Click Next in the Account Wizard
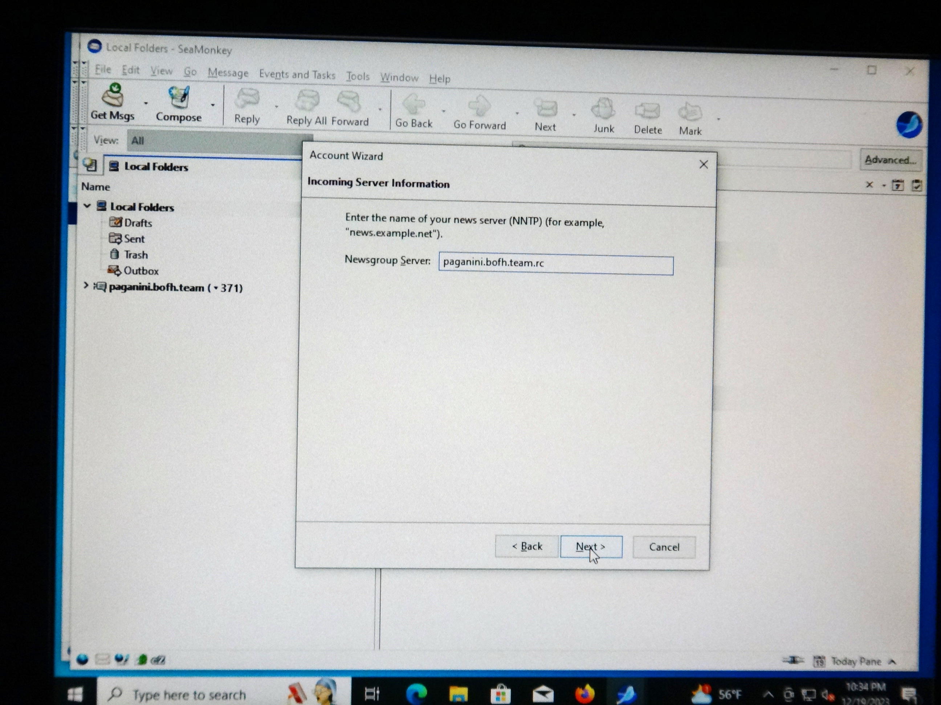Screen dimensions: 941x705 pos(591,547)
